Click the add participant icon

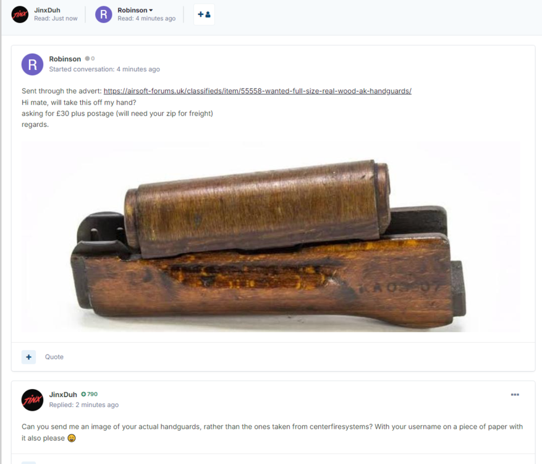tap(204, 14)
